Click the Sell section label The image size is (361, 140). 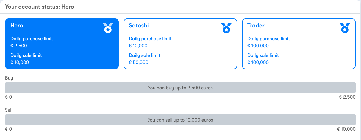(x=9, y=110)
